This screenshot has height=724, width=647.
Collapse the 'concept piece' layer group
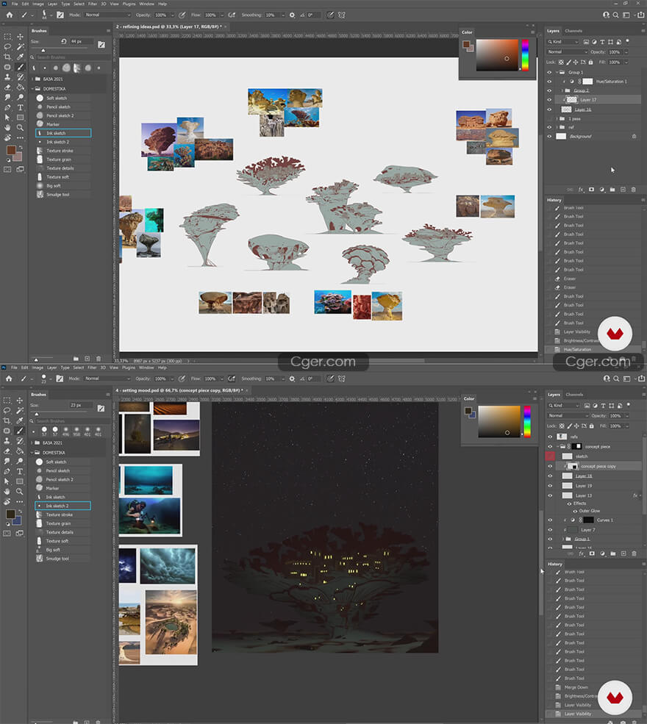coord(557,446)
